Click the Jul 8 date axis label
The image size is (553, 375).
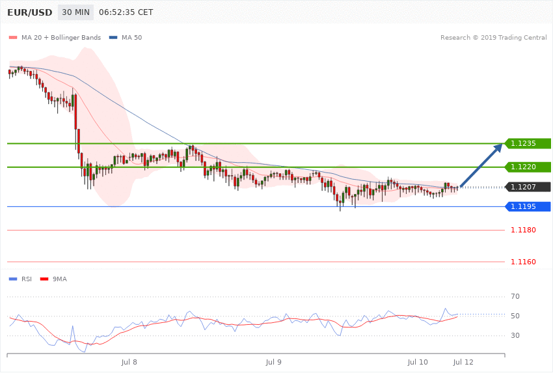pos(129,362)
